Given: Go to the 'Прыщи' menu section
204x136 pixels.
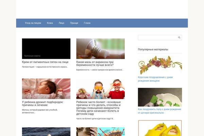Looking at the screenshot, I should [x=74, y=23].
